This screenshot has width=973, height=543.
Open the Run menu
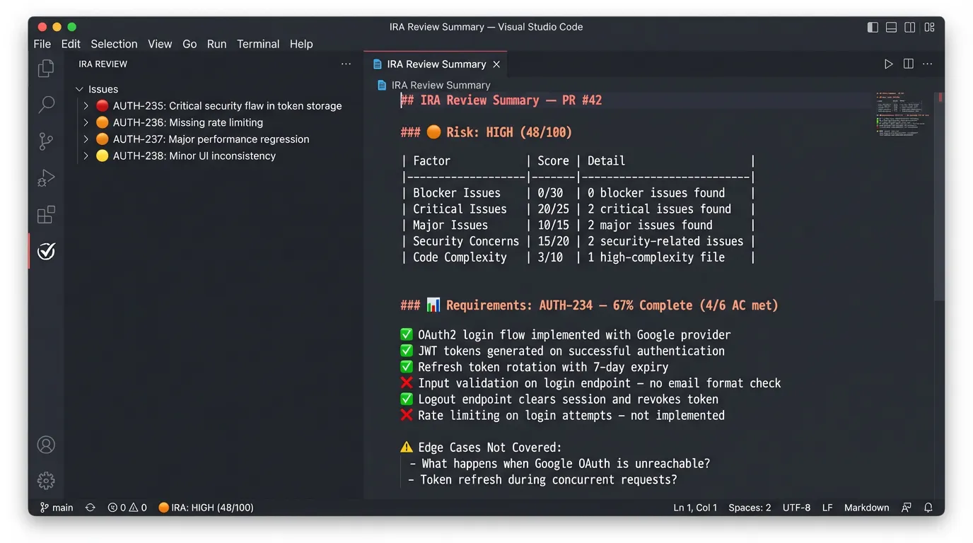point(217,44)
